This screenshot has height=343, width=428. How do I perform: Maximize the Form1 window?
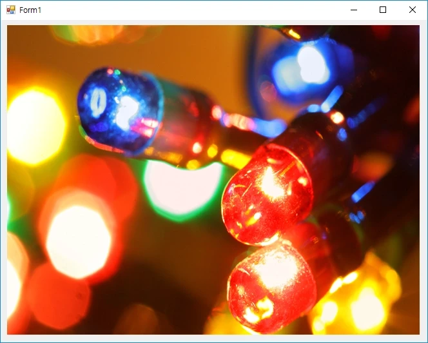pos(383,10)
